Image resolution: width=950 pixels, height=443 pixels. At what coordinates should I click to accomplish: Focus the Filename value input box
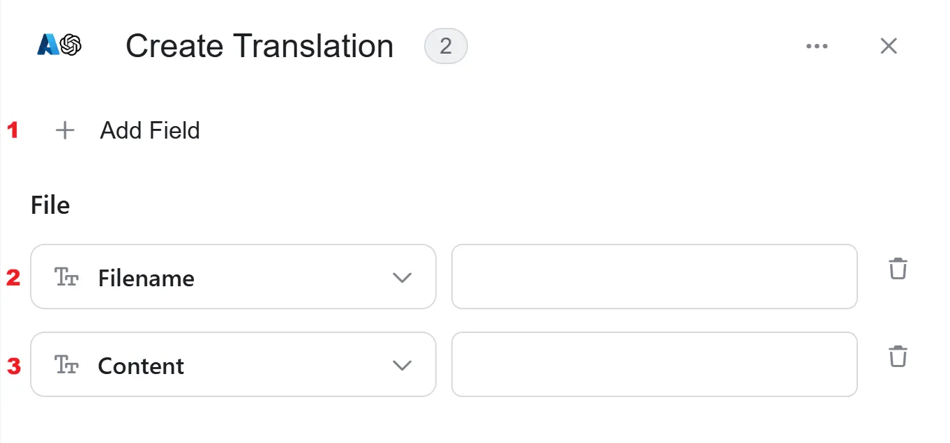point(654,277)
